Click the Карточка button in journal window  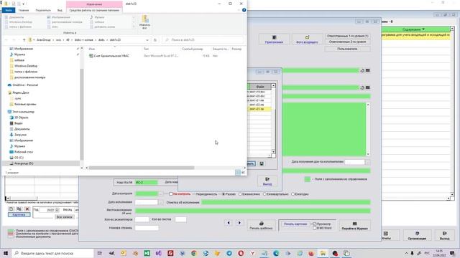tap(19, 215)
